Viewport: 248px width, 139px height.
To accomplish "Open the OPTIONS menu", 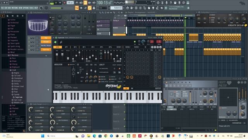I will pyautogui.click(x=26, y=8).
